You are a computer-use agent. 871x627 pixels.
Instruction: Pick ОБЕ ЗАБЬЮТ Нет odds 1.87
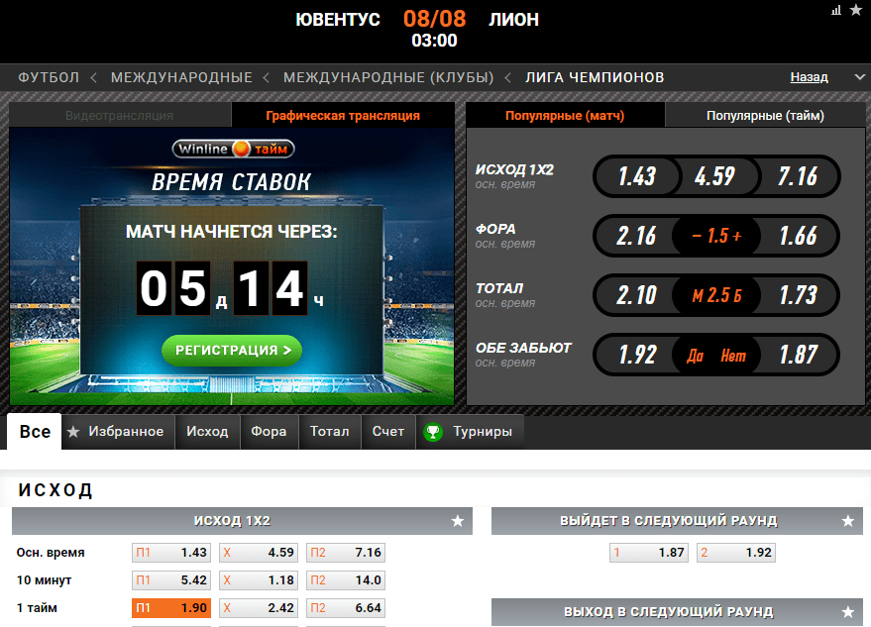point(798,355)
